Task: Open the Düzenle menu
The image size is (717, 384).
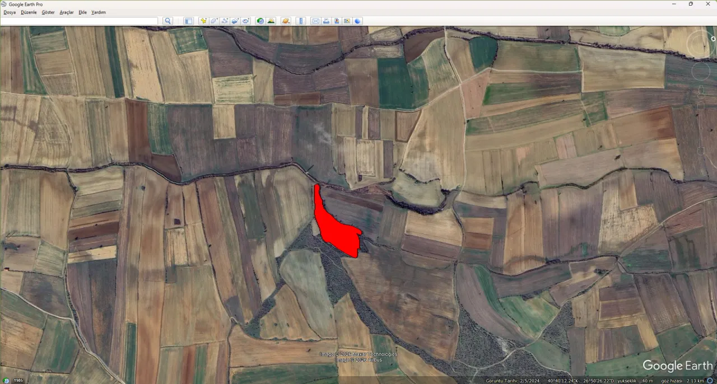Action: [x=29, y=12]
